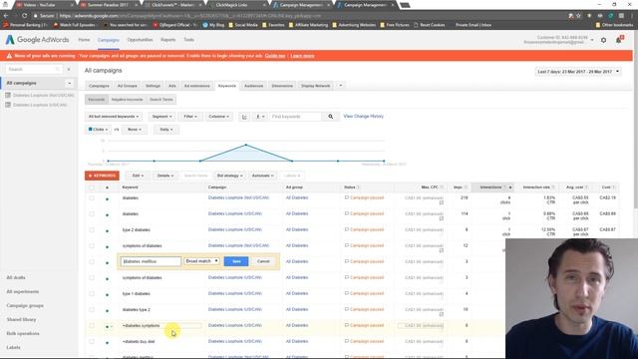Click status dot of type 2 diabetes row
Screen dimensions: 638x359
point(107,230)
